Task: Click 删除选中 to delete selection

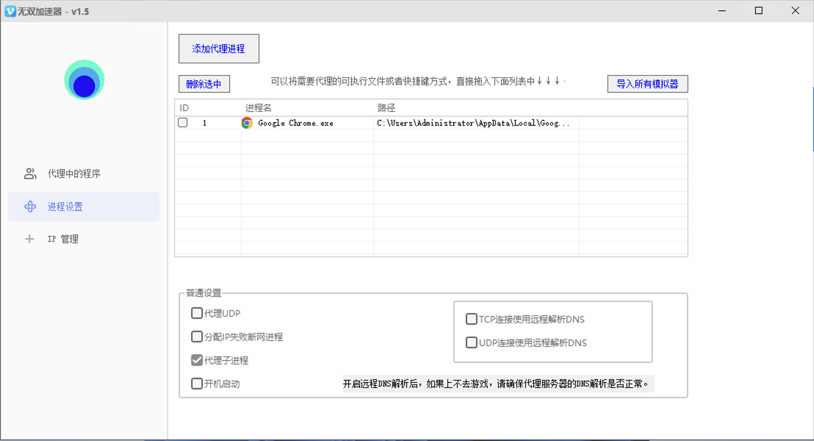Action: pyautogui.click(x=204, y=84)
